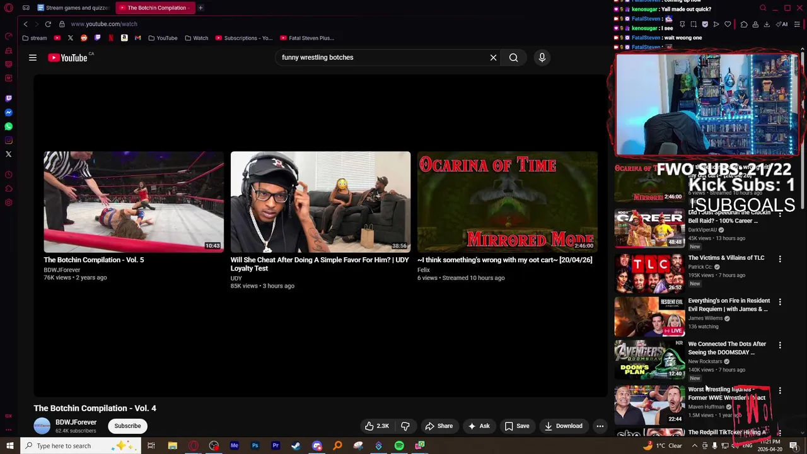Screen dimensions: 807x454
Task: Open File Explorer from the taskbar
Action: point(172,446)
